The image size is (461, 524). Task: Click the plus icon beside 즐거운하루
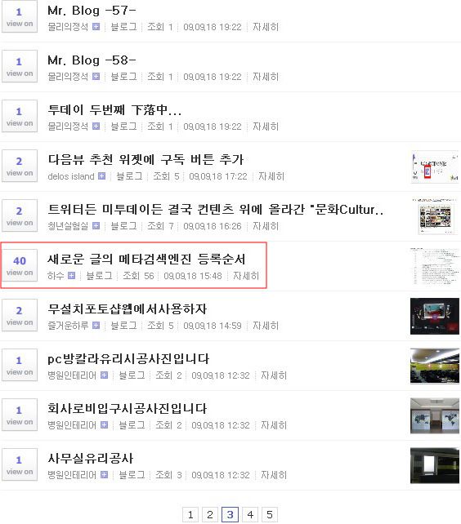click(x=96, y=325)
